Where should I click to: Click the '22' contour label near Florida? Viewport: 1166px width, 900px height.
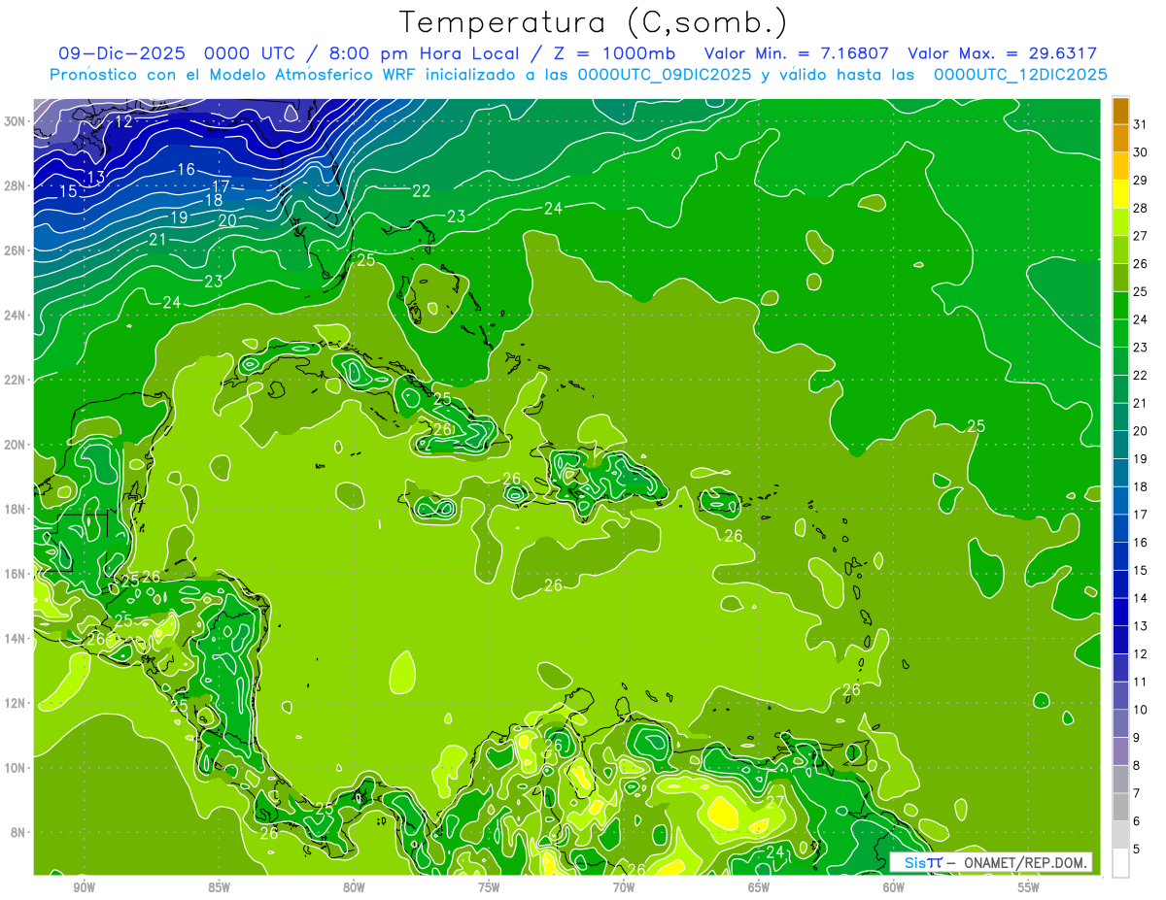pyautogui.click(x=421, y=191)
